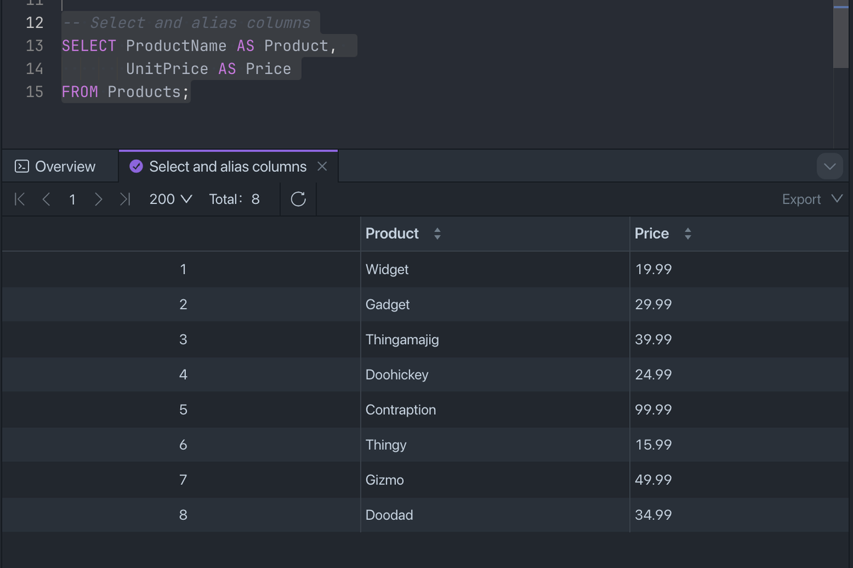Open the page size 200 dropdown

coord(171,199)
